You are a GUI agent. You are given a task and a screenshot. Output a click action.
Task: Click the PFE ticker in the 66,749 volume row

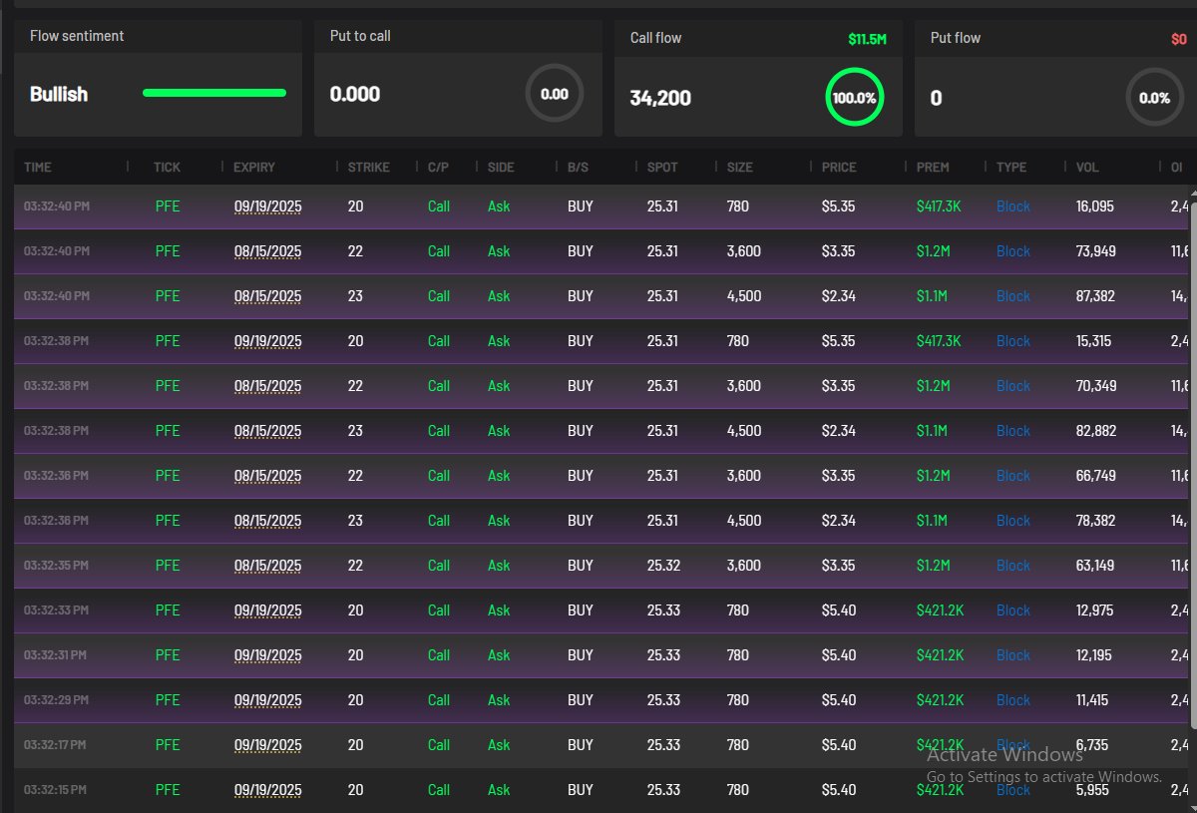click(168, 476)
